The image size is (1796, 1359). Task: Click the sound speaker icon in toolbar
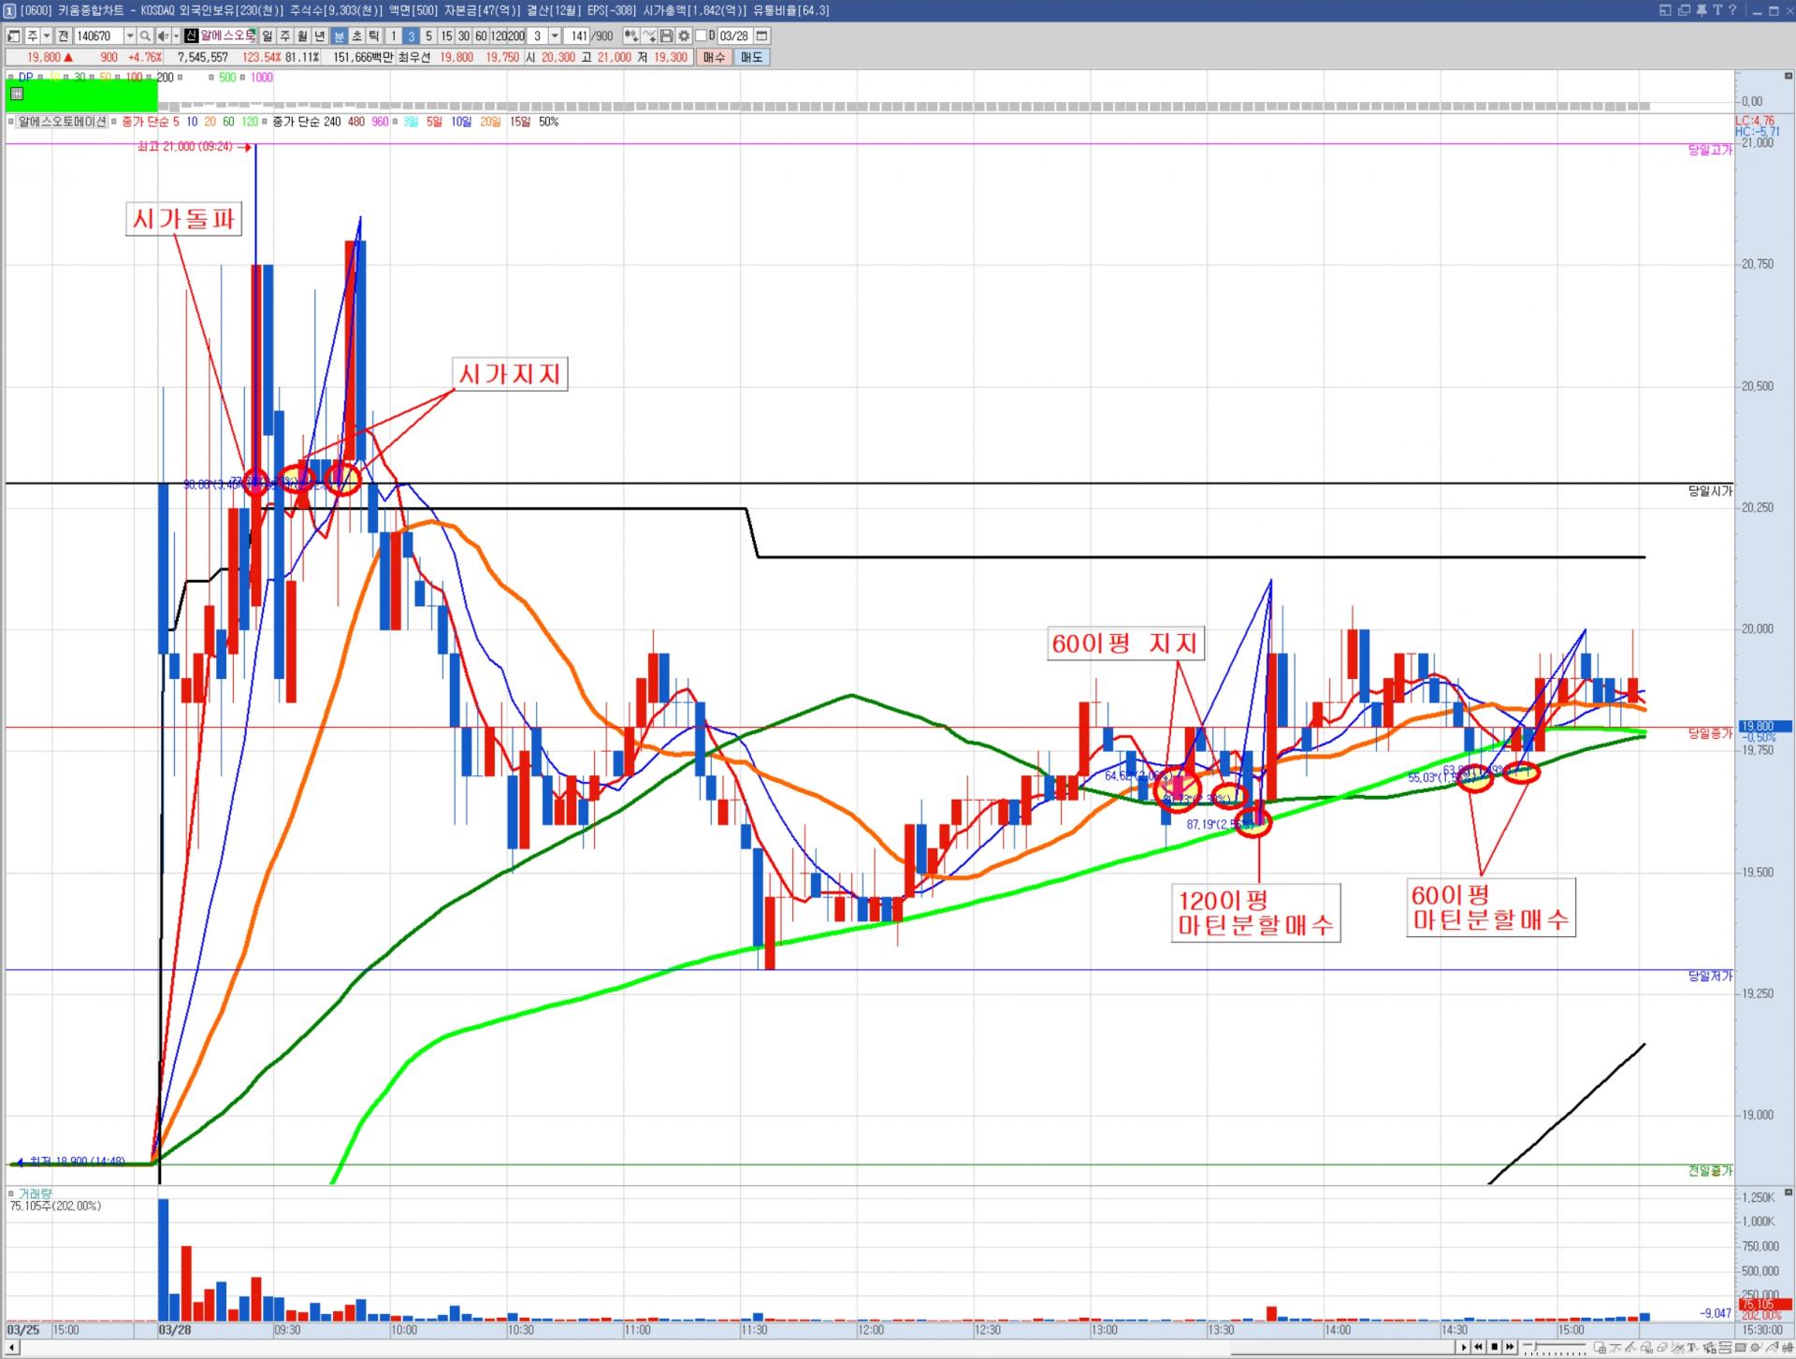(x=163, y=36)
